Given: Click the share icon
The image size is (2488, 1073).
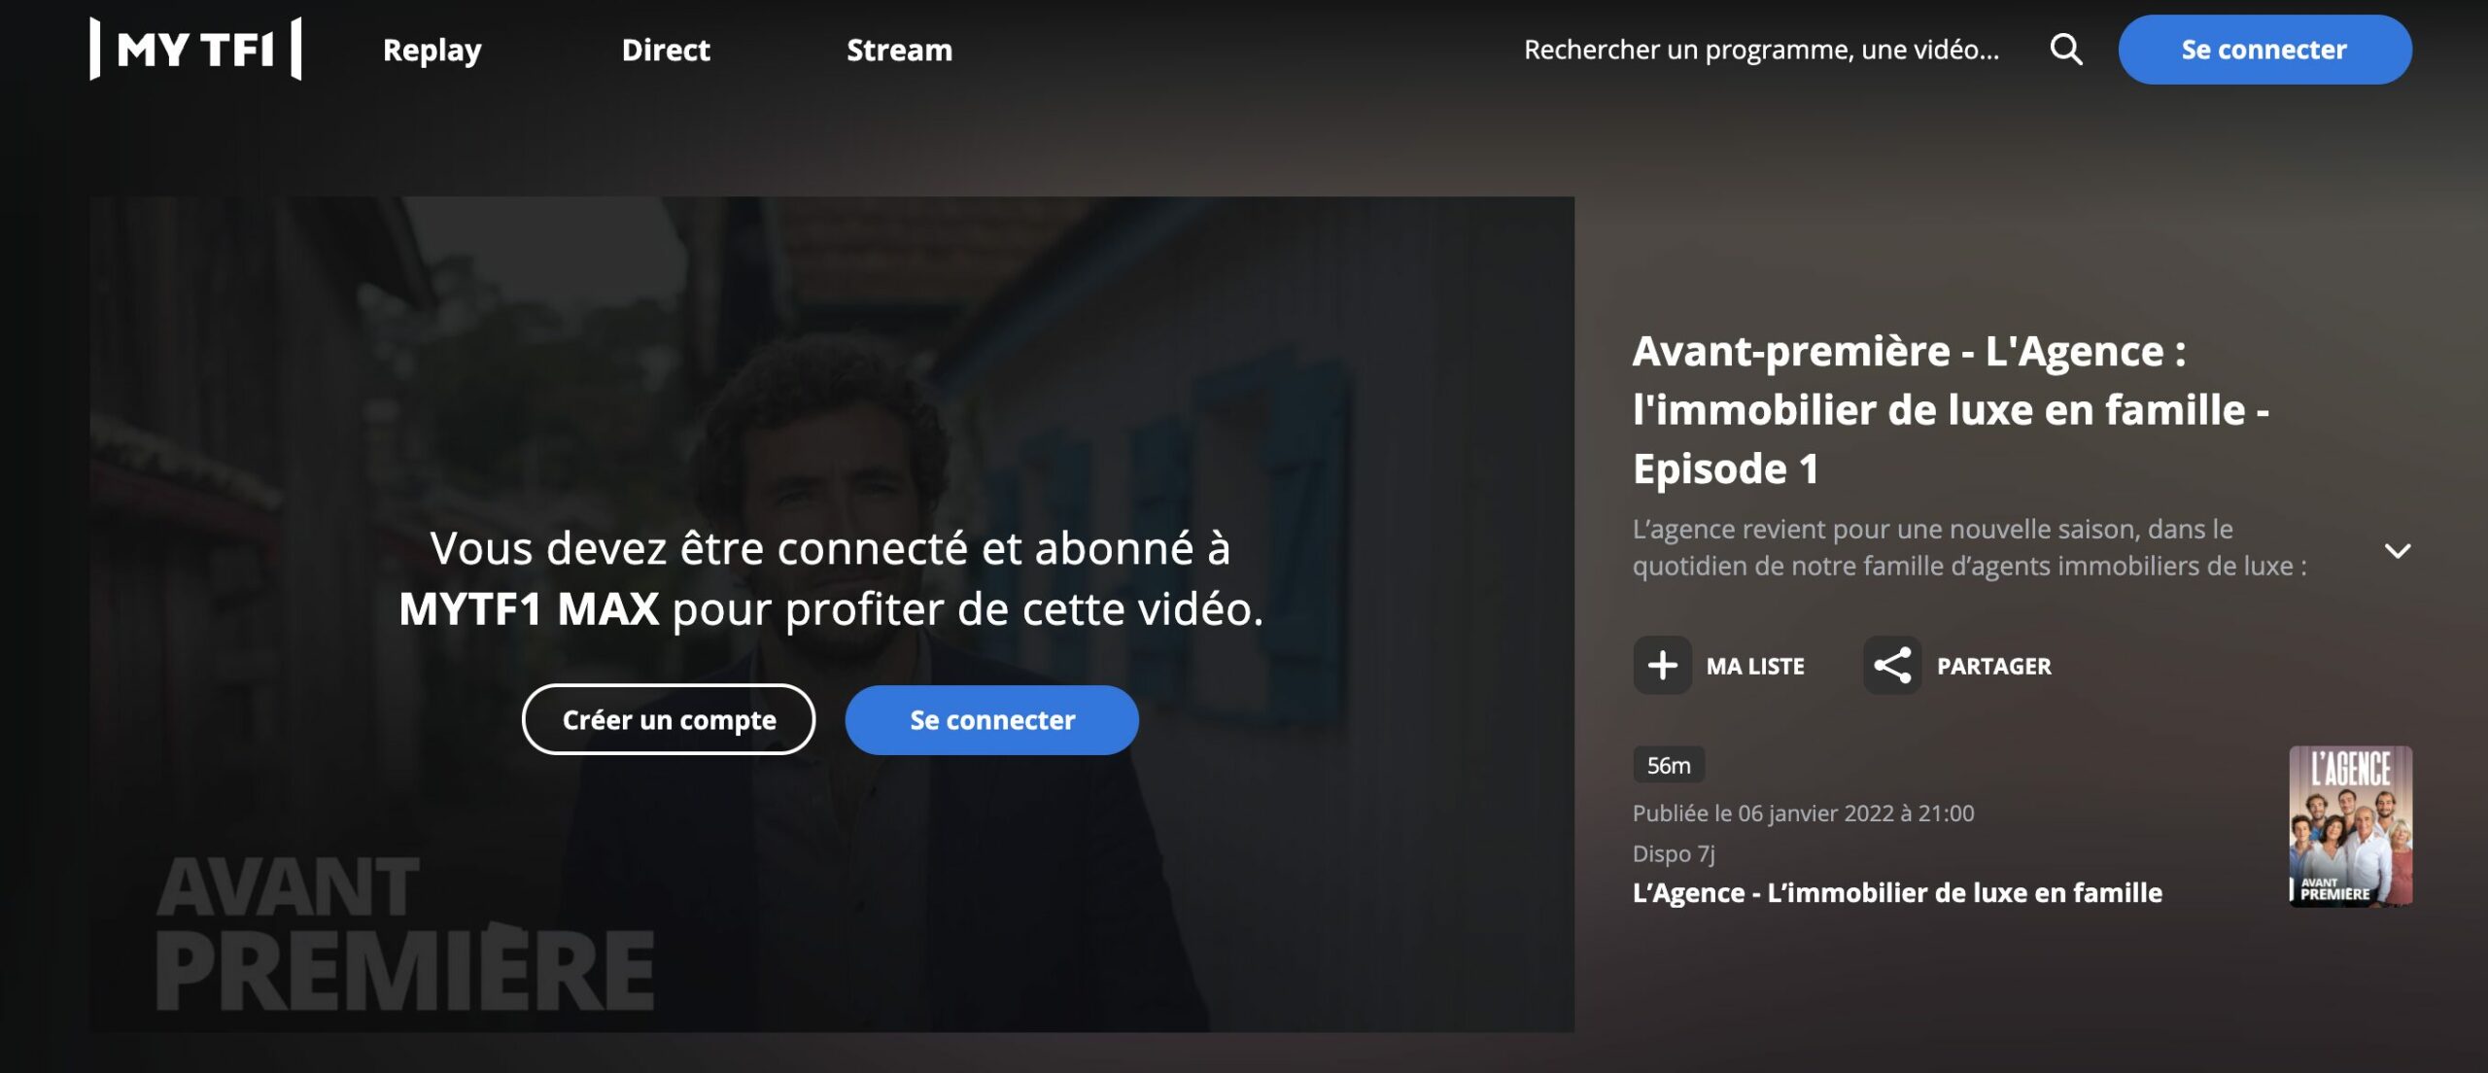Looking at the screenshot, I should click(x=1891, y=666).
